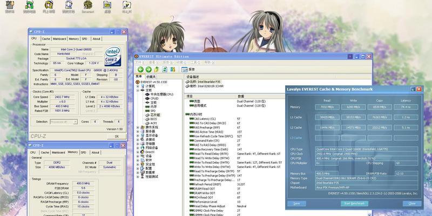Image resolution: width=432 pixels, height=216 pixels.
Task: Click the Memory Read 7032 MB/s field
Action: tap(327, 107)
